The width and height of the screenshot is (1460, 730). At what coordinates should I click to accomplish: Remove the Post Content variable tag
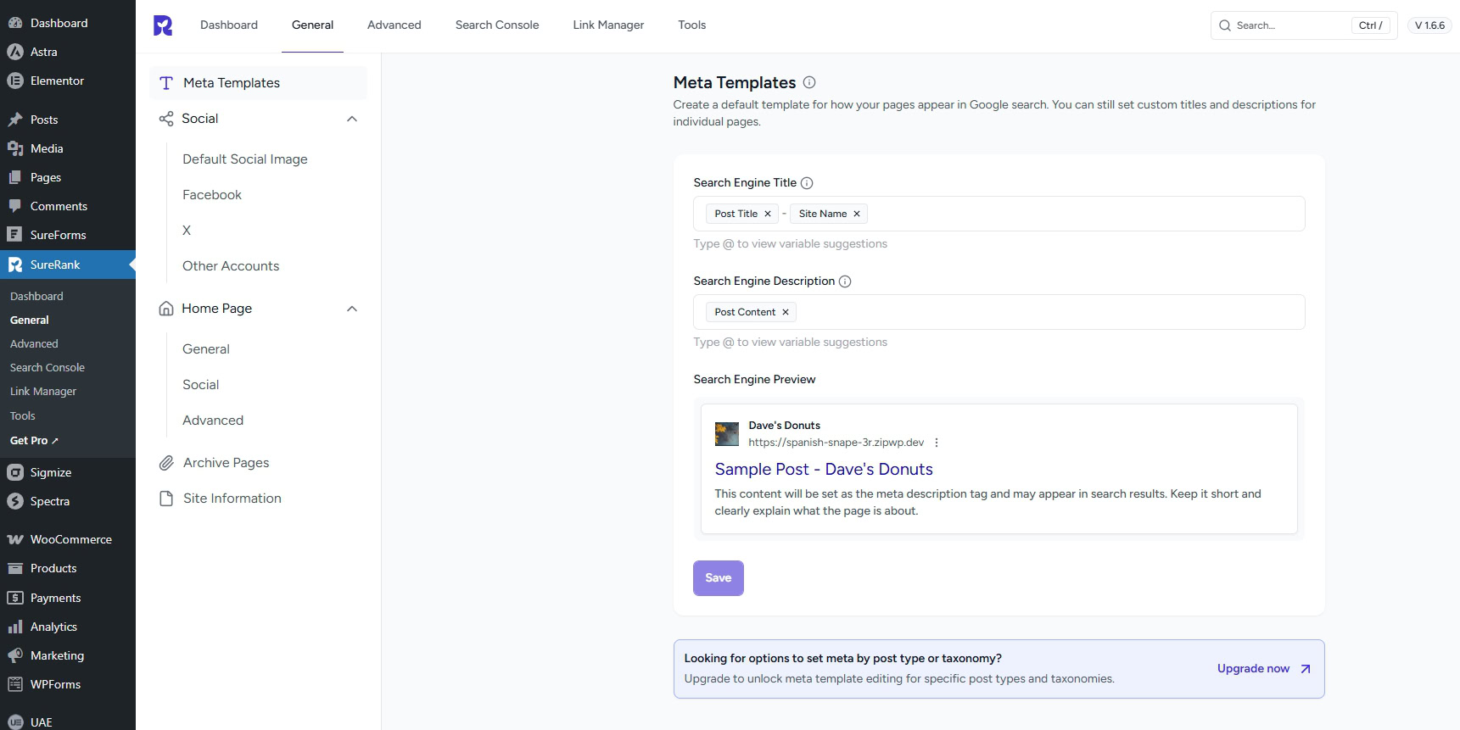(786, 312)
